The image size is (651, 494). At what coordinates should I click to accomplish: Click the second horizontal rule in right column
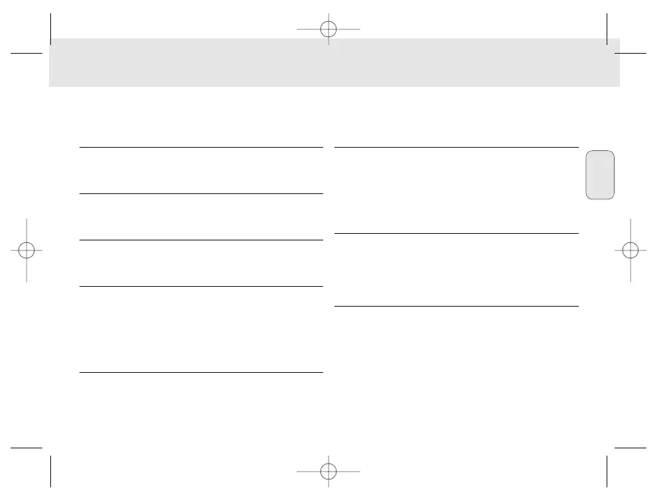point(456,233)
